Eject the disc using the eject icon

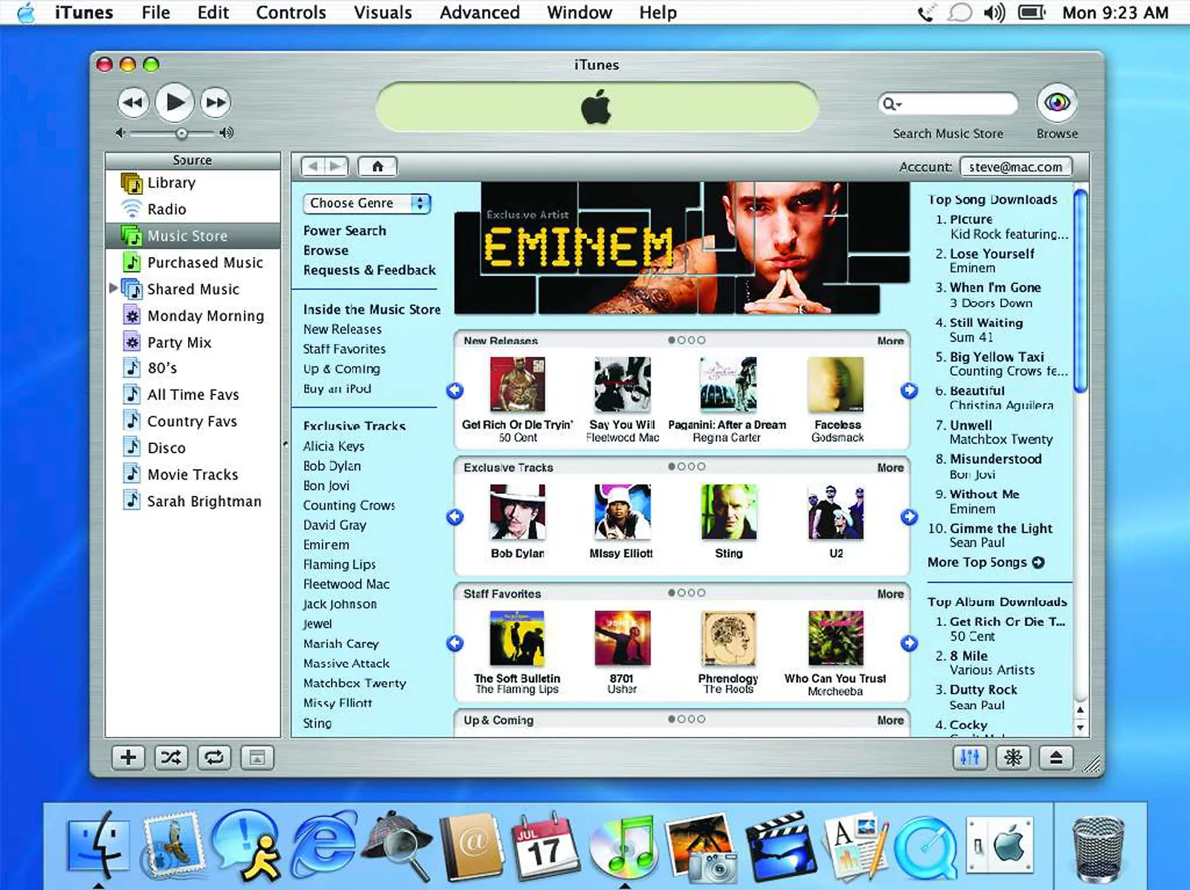[1055, 758]
